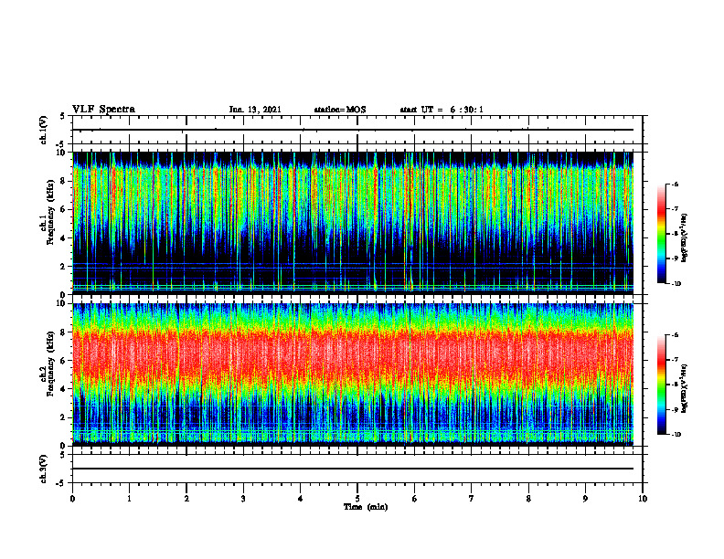Click time axis tick label '8'

[x=528, y=499]
